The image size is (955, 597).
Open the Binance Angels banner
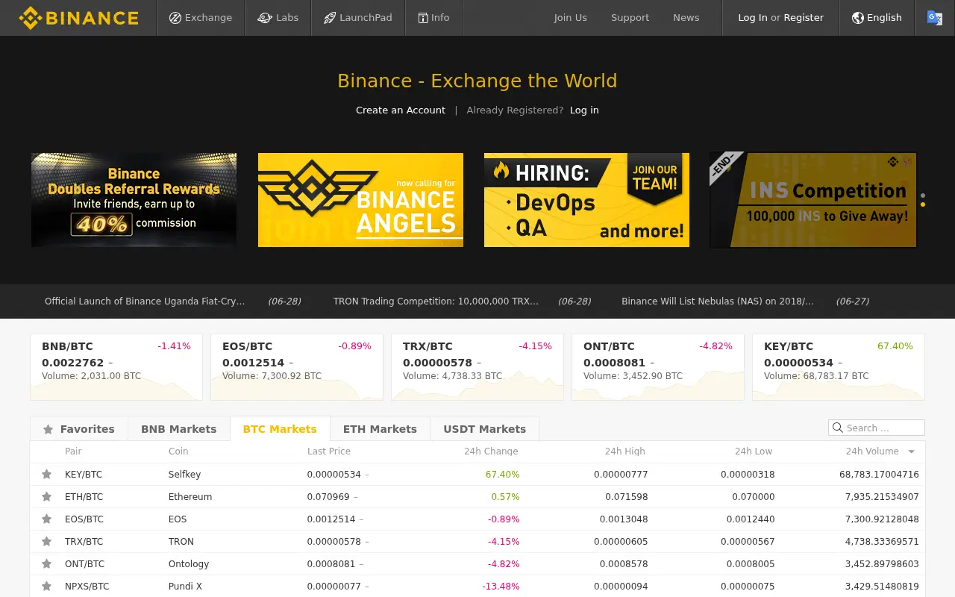[x=360, y=200]
